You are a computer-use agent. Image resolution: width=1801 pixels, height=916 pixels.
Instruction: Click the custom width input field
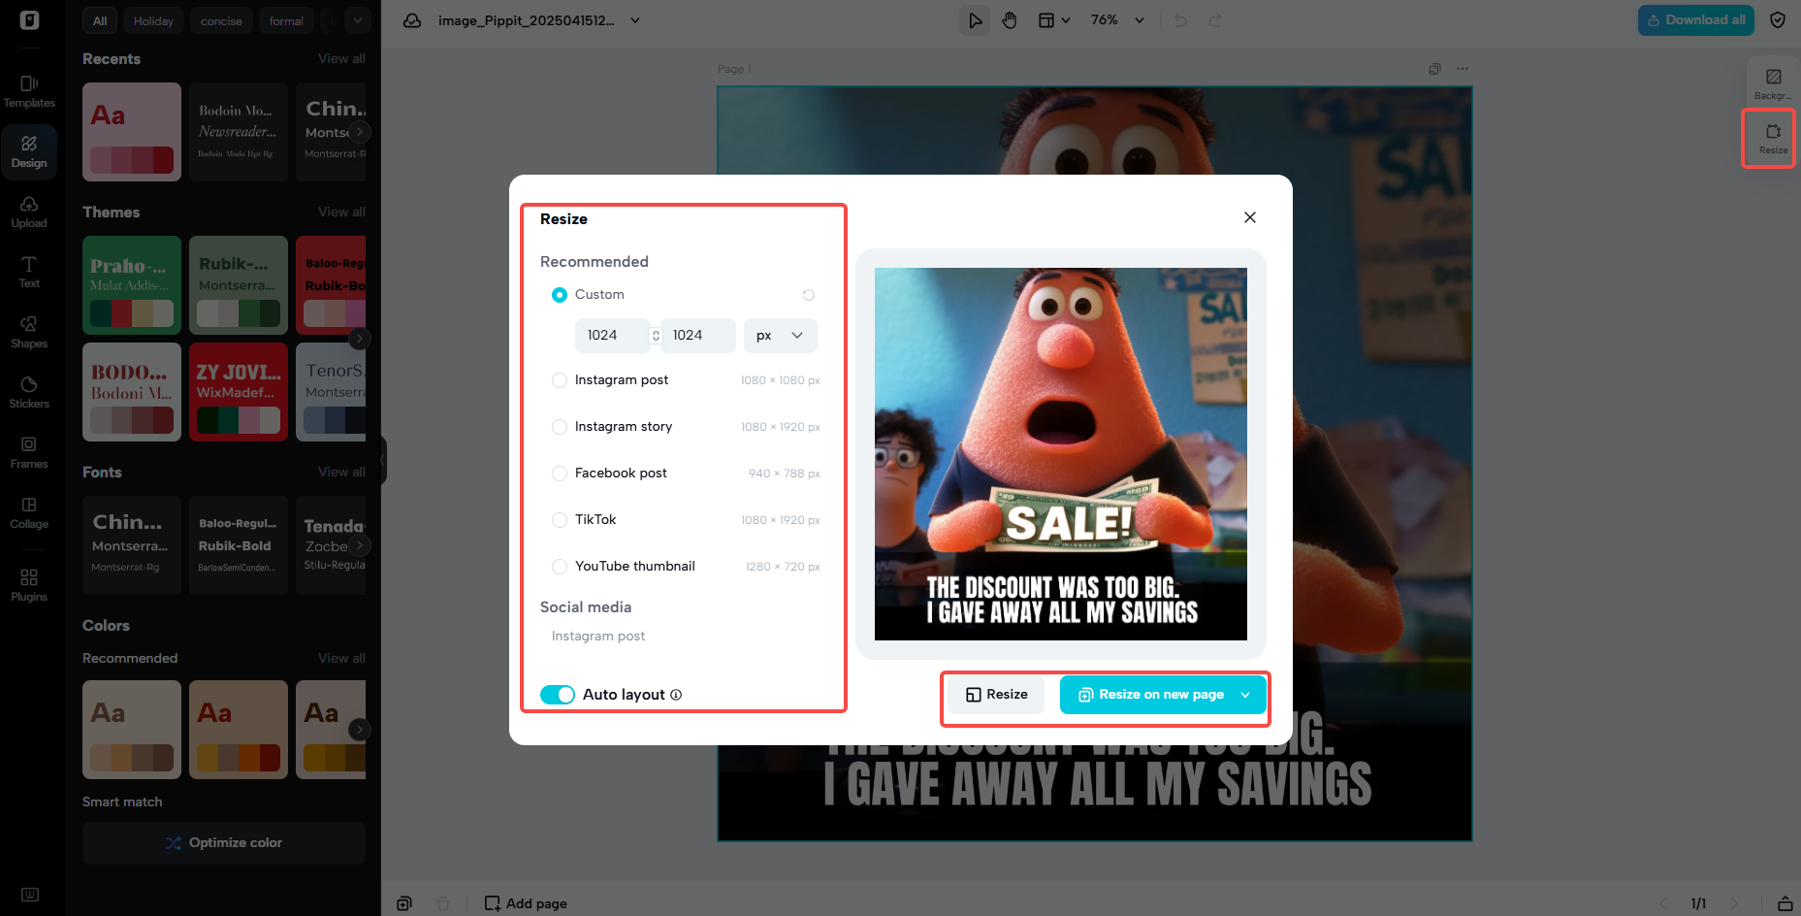tap(611, 336)
